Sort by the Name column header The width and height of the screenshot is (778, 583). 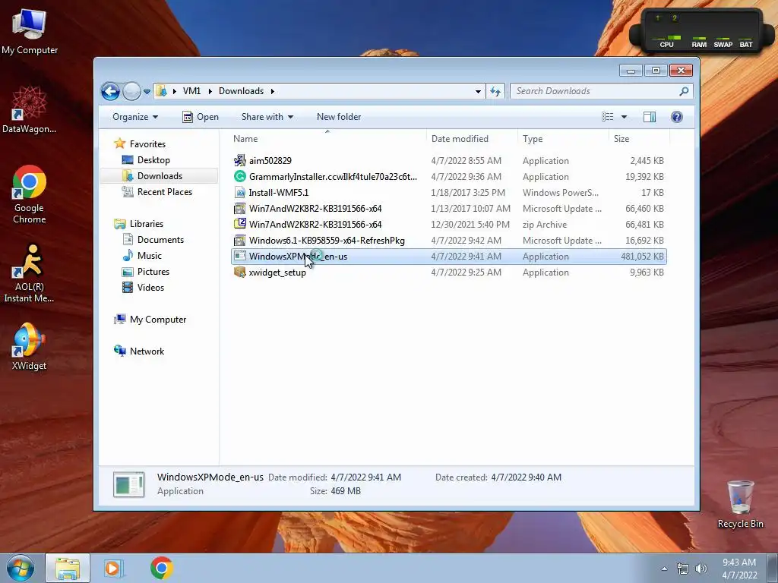click(245, 139)
